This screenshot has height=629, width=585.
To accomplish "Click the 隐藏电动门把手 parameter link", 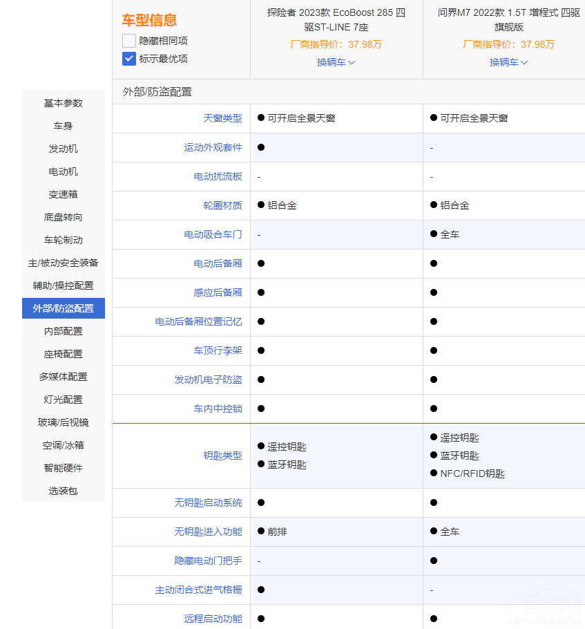I will pyautogui.click(x=208, y=561).
